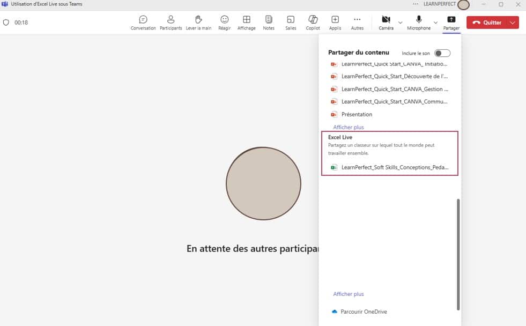Click PowerPoint icon beside Présentation
Screen dimensions: 526x326
(334, 114)
